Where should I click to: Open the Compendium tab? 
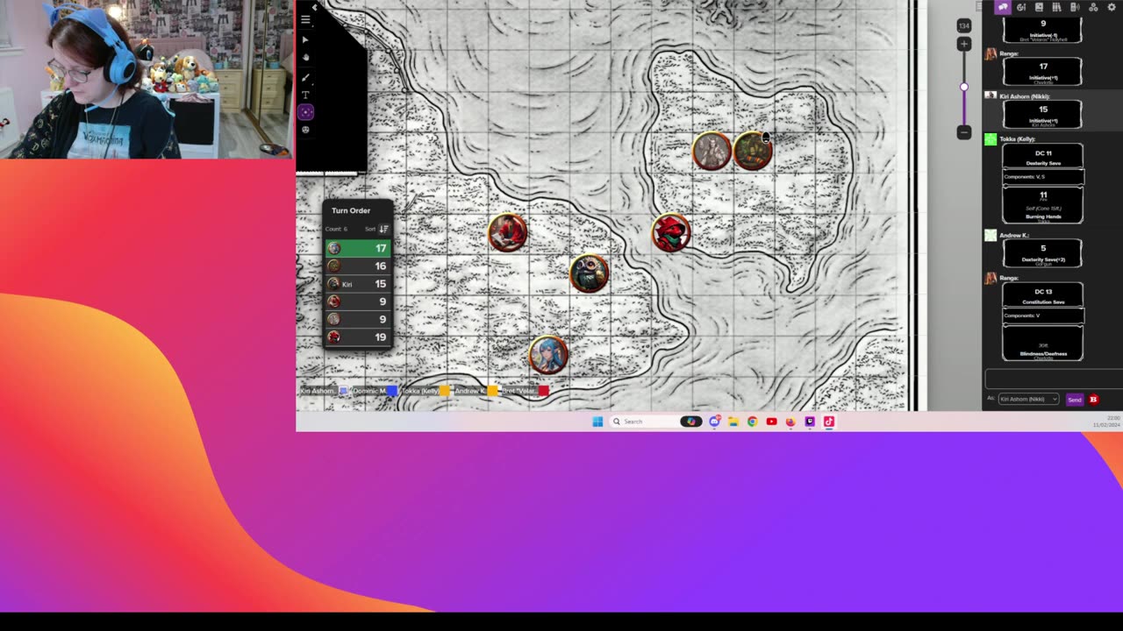(1056, 7)
